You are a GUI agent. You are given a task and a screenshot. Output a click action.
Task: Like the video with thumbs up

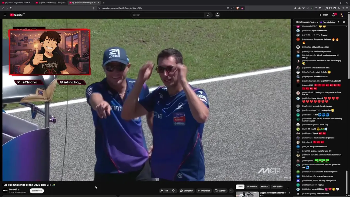[164, 191]
